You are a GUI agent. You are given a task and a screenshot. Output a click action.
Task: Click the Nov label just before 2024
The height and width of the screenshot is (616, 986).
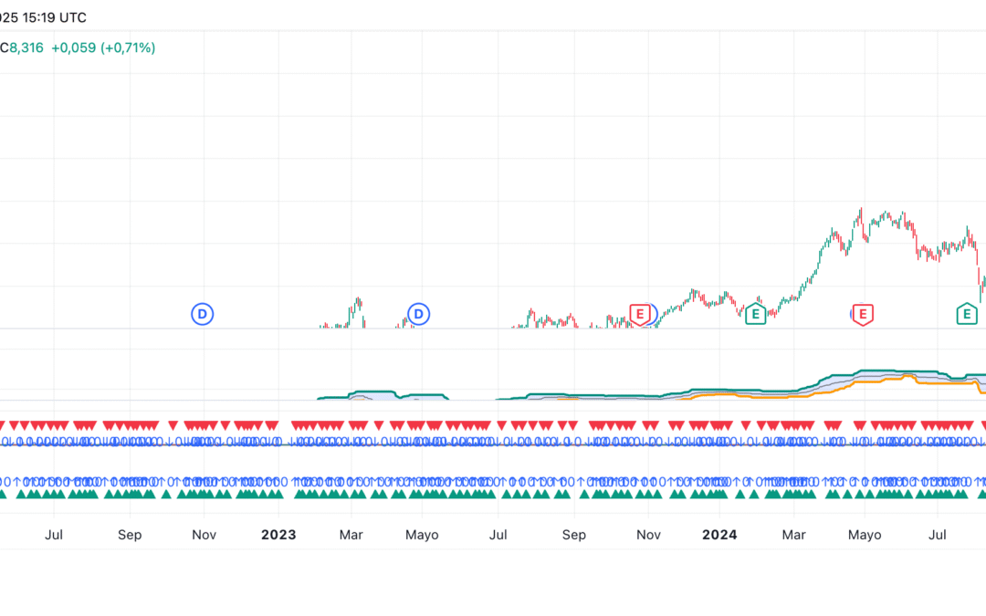click(x=648, y=535)
